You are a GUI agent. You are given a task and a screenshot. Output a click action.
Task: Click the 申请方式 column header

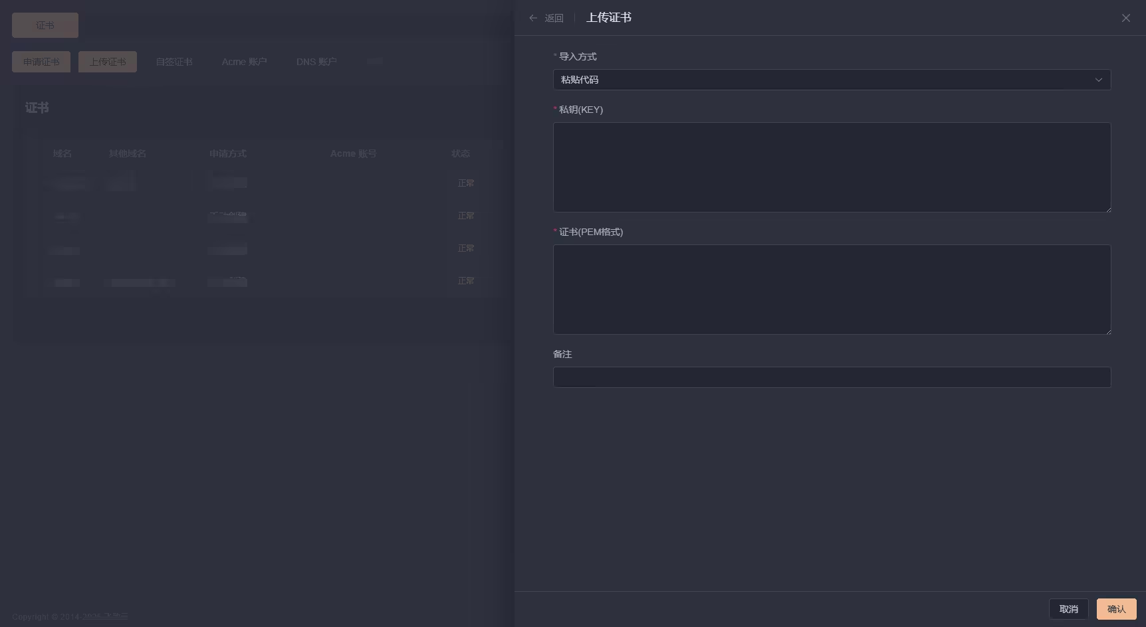[x=228, y=153]
